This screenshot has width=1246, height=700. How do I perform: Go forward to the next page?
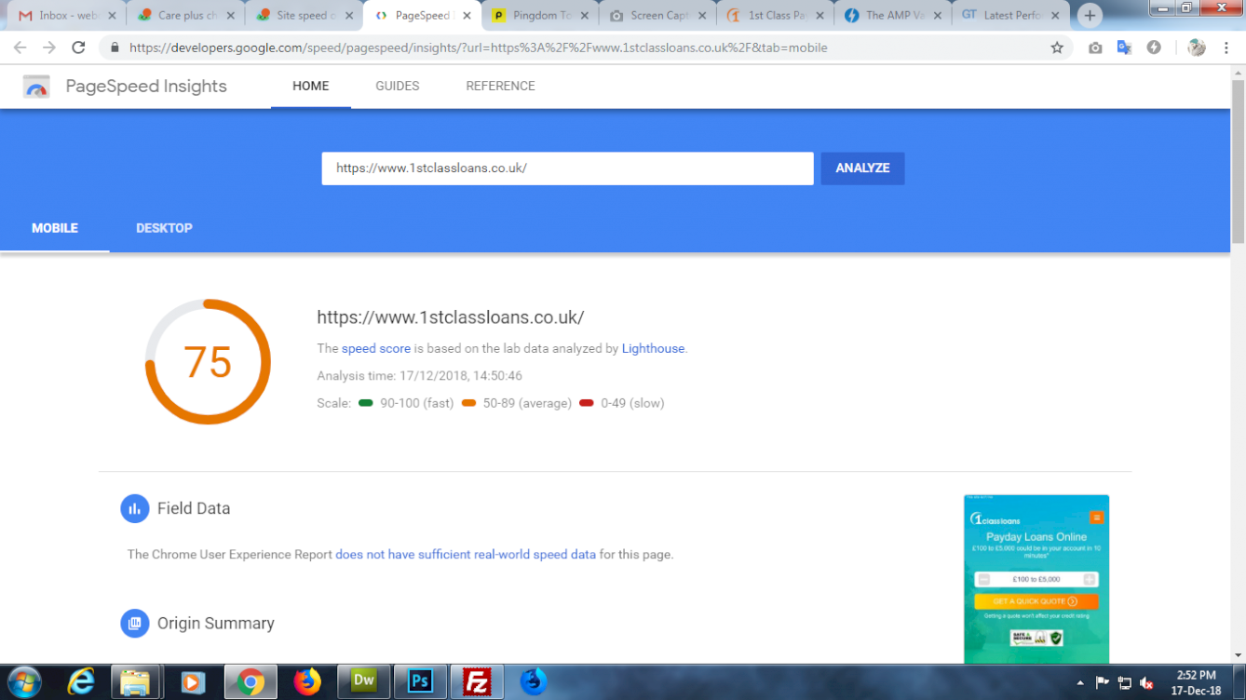(49, 47)
